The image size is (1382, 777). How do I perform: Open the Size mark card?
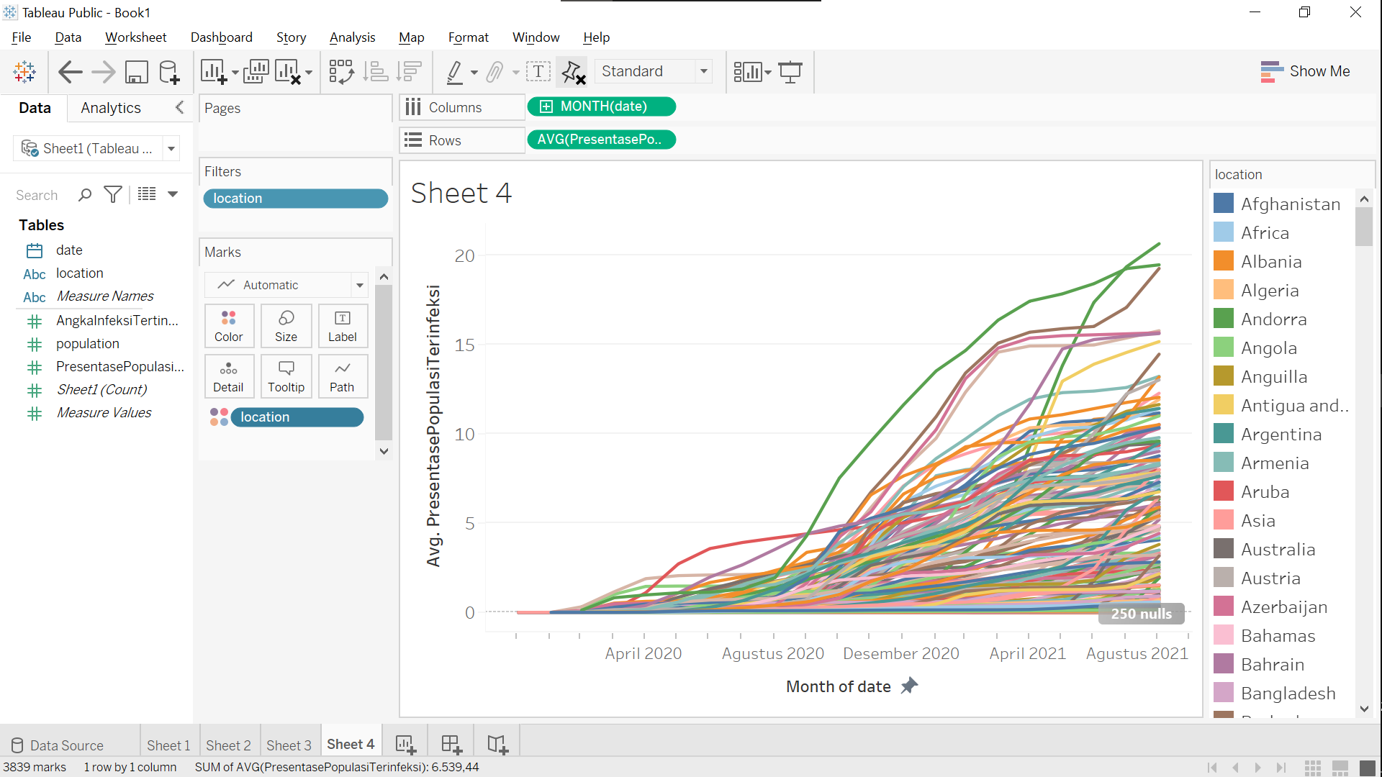coord(286,325)
